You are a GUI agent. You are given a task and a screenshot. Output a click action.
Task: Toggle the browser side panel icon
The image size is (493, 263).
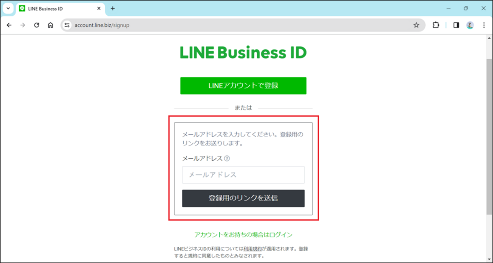pyautogui.click(x=456, y=25)
